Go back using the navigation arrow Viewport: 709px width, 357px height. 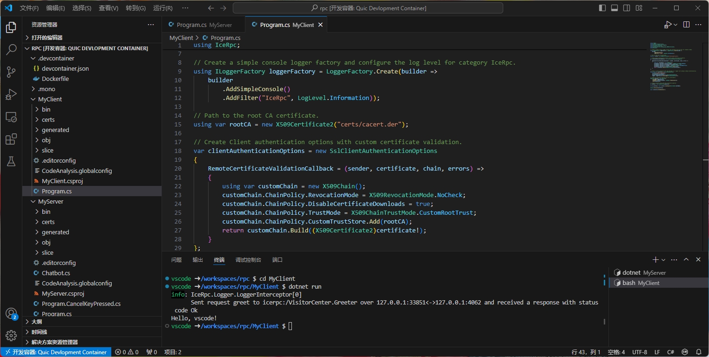click(x=211, y=8)
